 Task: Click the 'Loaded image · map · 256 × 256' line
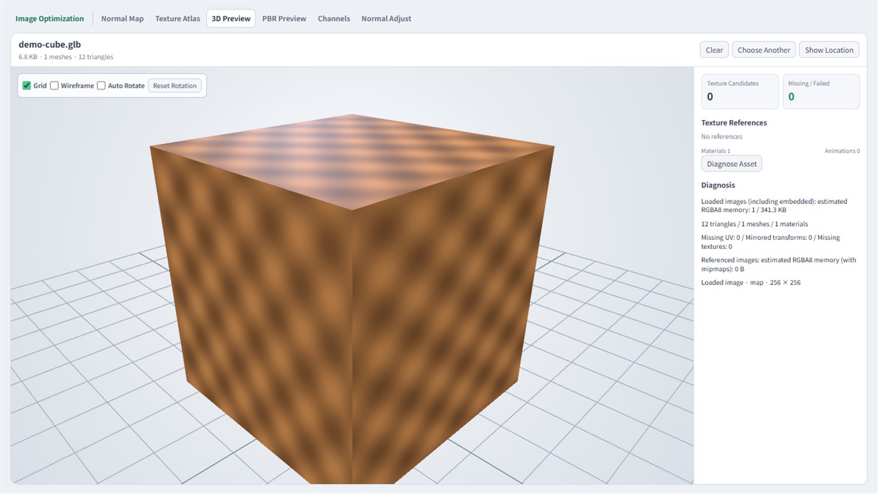(751, 282)
